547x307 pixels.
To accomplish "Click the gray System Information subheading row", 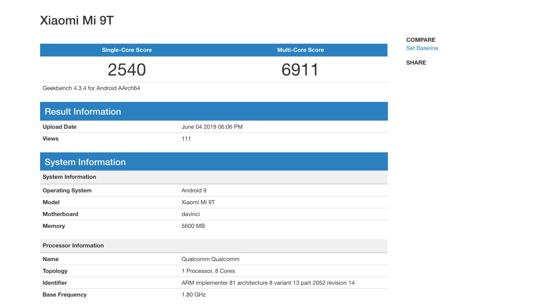I will pyautogui.click(x=214, y=177).
